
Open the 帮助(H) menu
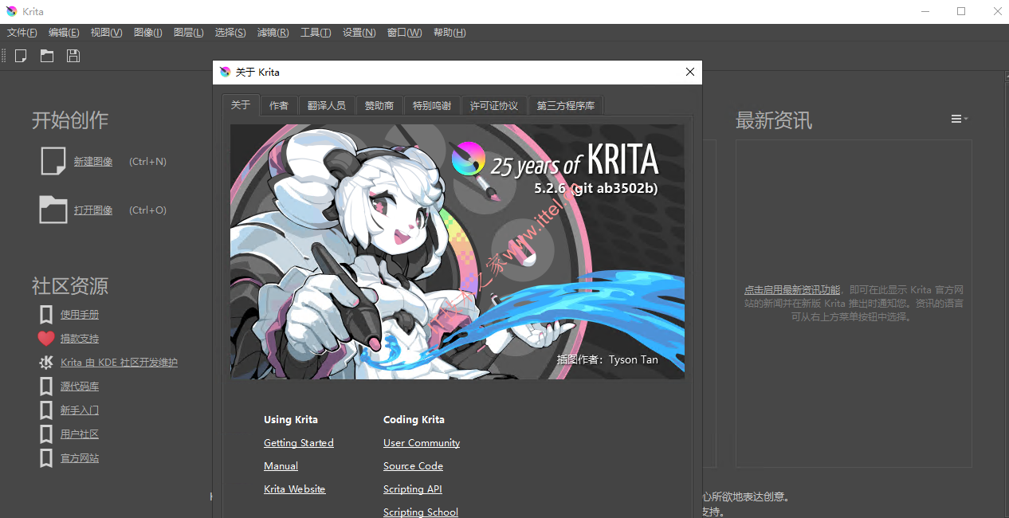pyautogui.click(x=450, y=33)
